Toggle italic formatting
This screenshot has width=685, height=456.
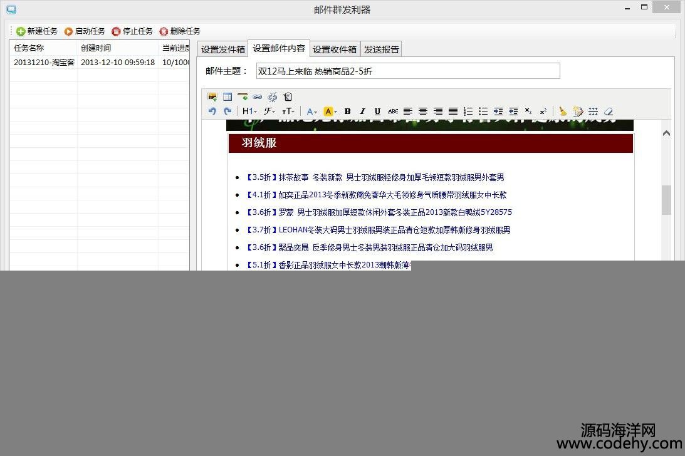click(363, 111)
